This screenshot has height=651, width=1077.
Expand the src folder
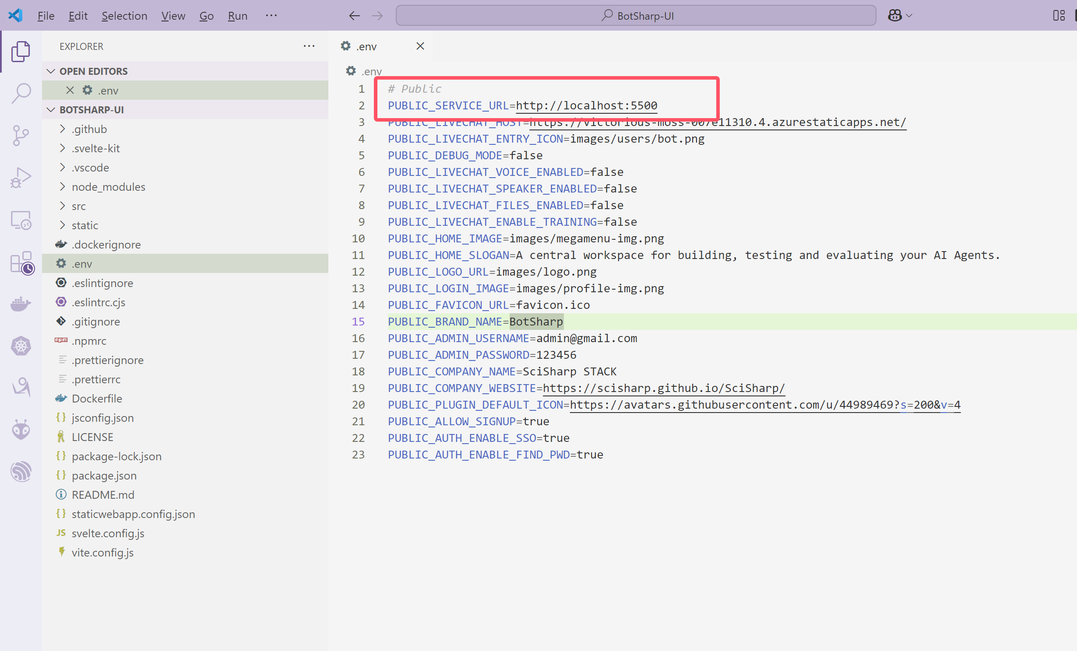point(185,206)
